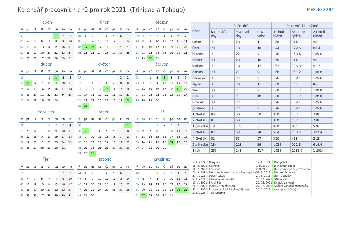Select highlighted date 13 in květen
This screenshot has height=248, width=351.
pyautogui.click(x=107, y=89)
